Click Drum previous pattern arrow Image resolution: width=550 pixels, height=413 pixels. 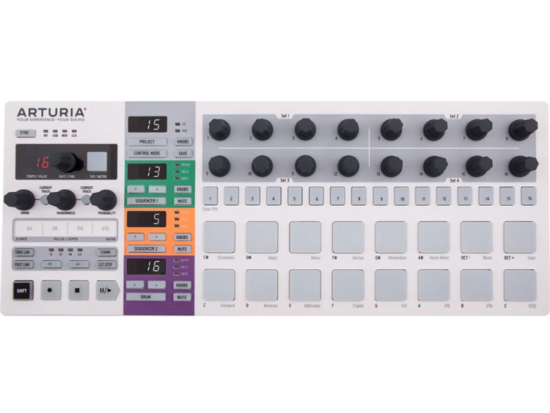pyautogui.click(x=135, y=284)
